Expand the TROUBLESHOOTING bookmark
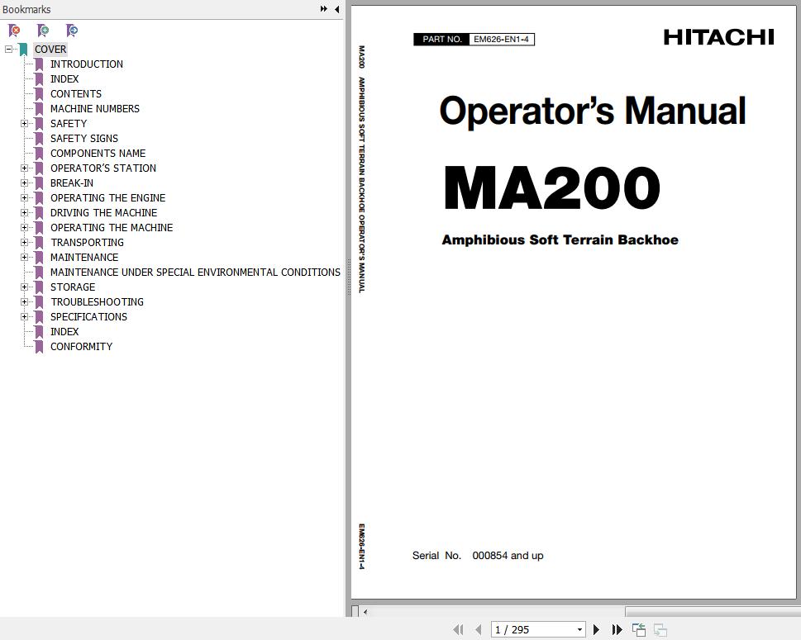The width and height of the screenshot is (801, 640). [x=24, y=301]
